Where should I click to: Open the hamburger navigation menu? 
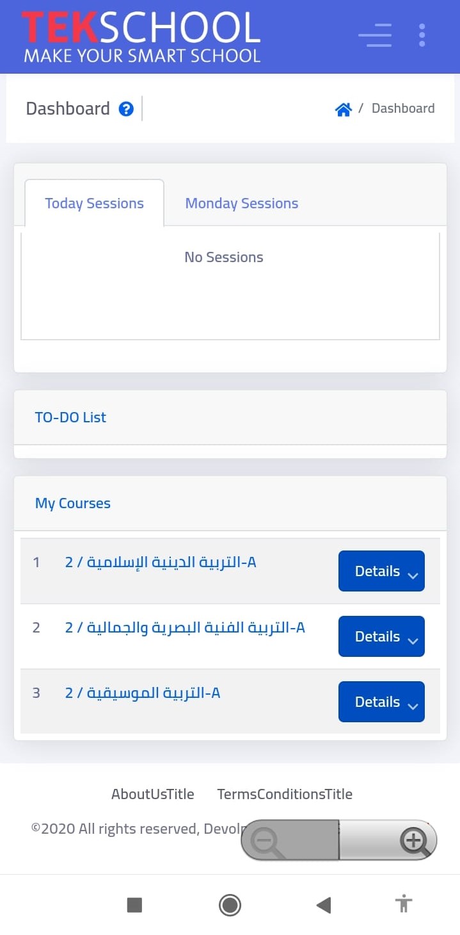[x=375, y=35]
